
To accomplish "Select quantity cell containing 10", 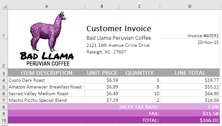I will (139, 93).
